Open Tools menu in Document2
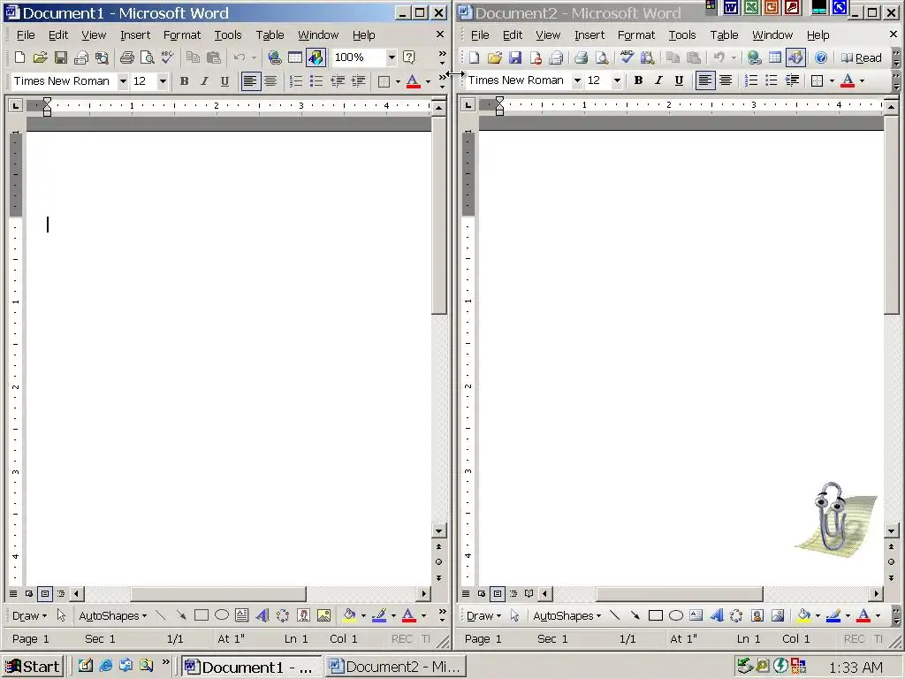The image size is (905, 679). pyautogui.click(x=682, y=35)
